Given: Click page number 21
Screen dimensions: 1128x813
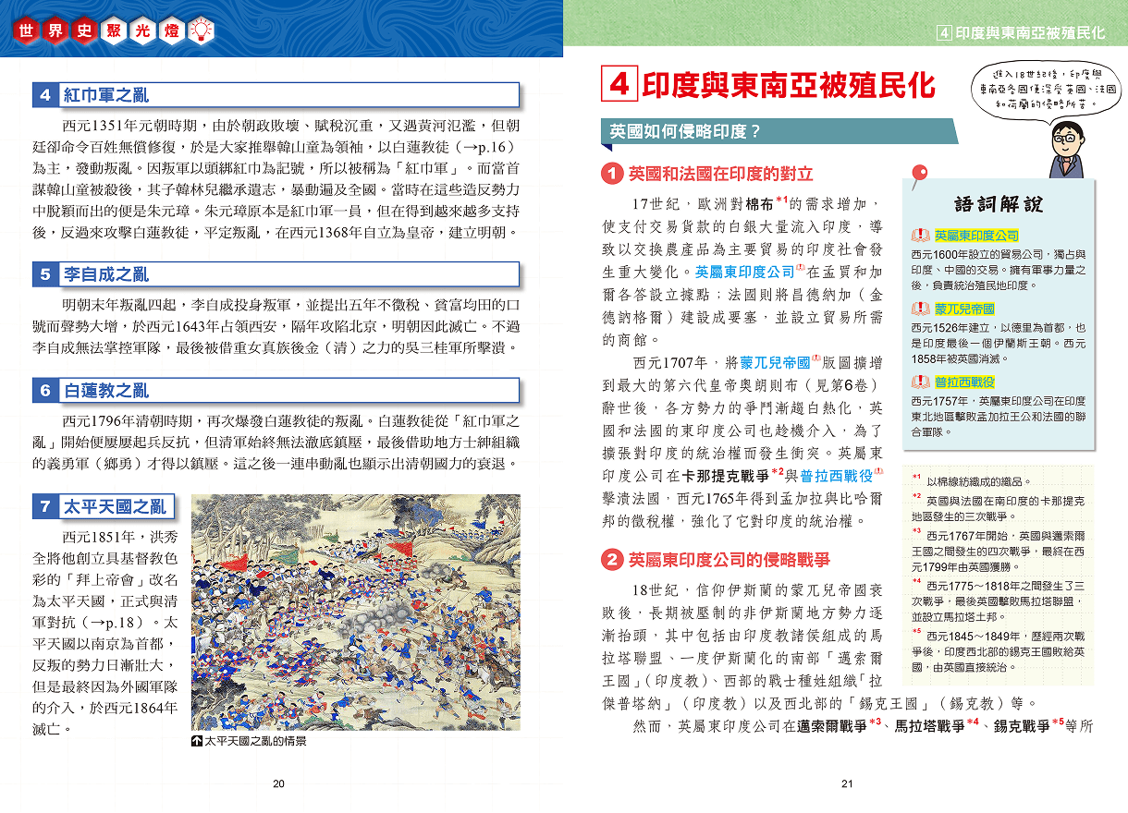Looking at the screenshot, I should click(x=847, y=784).
